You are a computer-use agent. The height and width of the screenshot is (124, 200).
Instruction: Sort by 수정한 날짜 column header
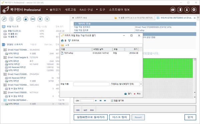click(x=102, y=49)
